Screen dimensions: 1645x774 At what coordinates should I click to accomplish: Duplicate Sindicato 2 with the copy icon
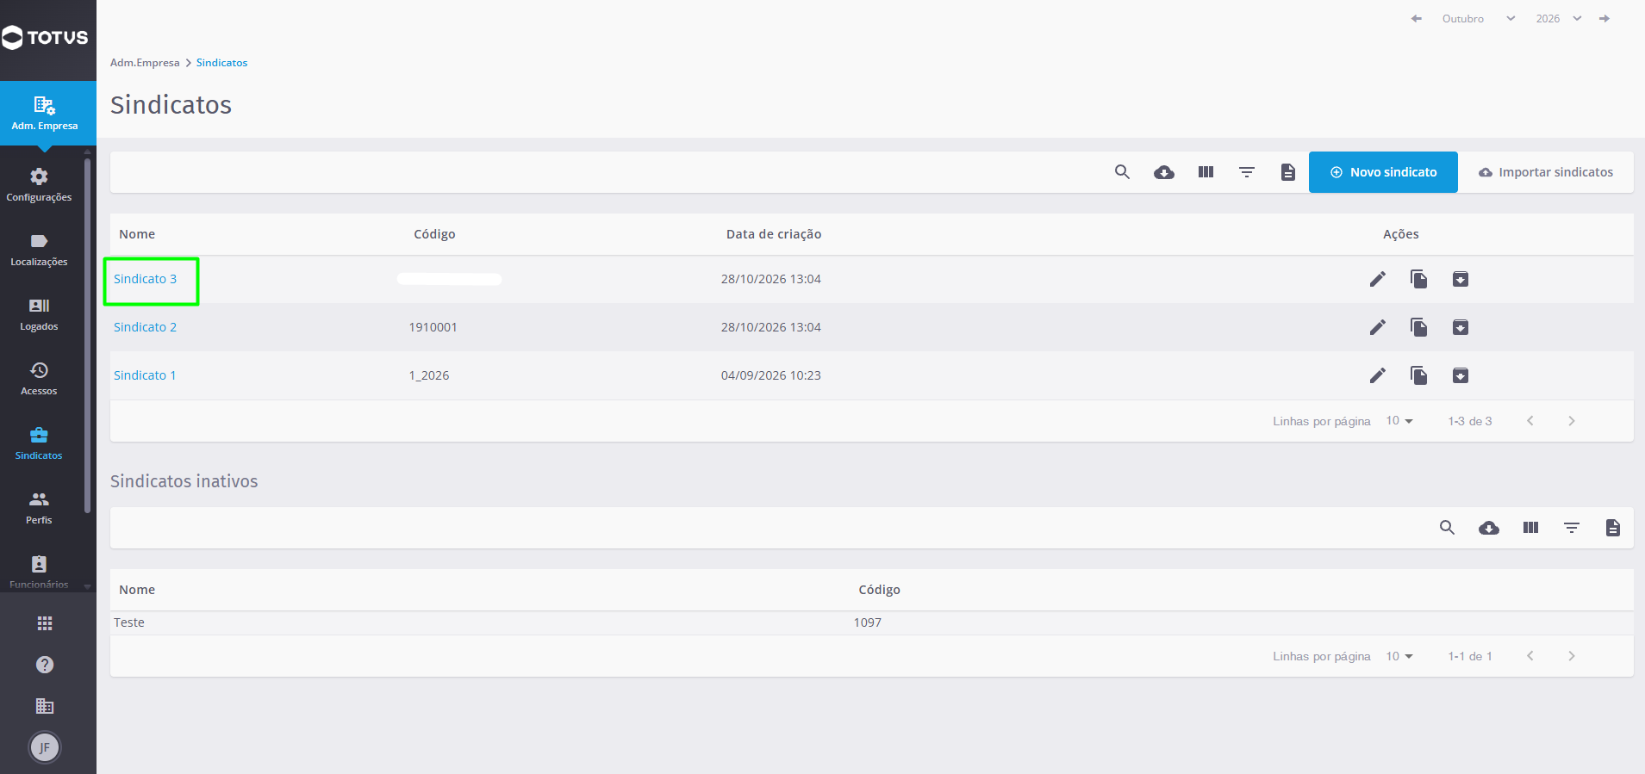1419,327
